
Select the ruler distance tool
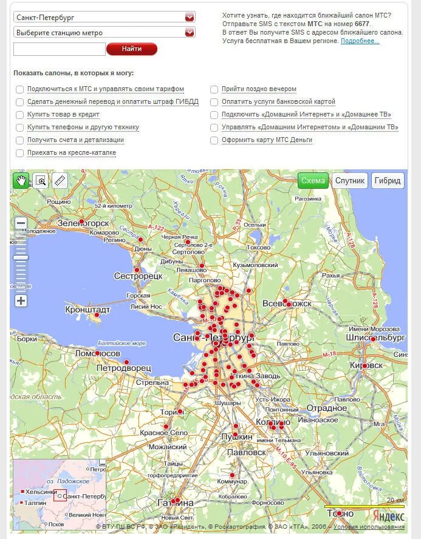point(60,180)
